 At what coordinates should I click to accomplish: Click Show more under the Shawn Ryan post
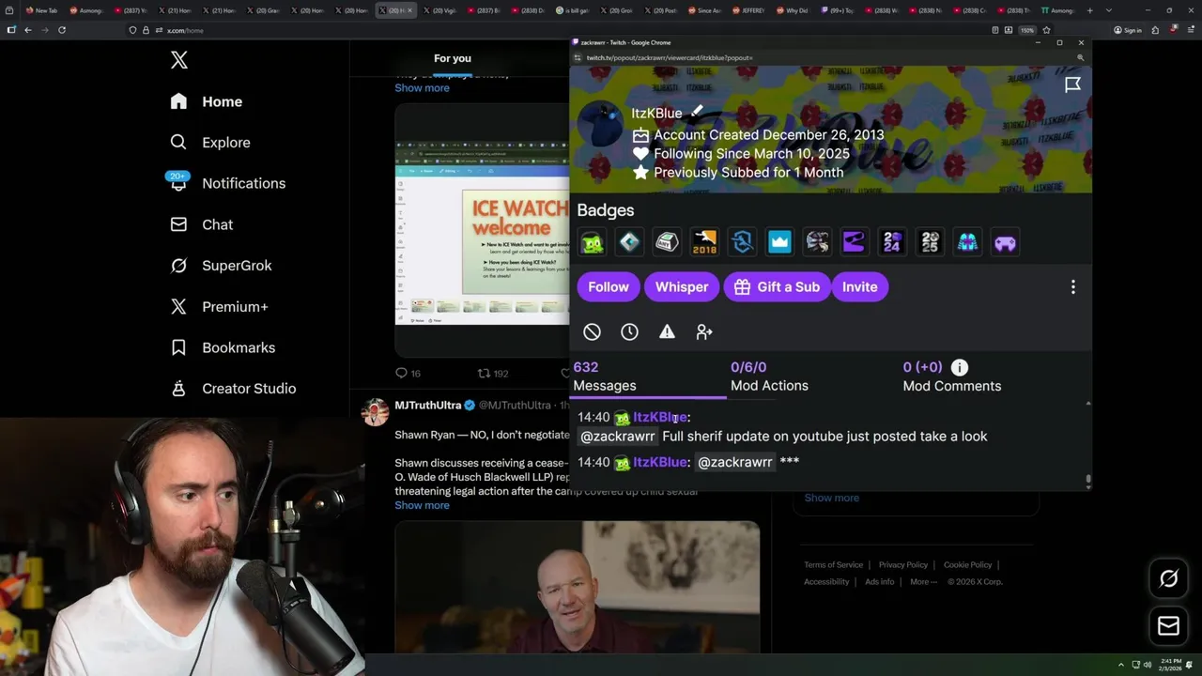coord(422,505)
